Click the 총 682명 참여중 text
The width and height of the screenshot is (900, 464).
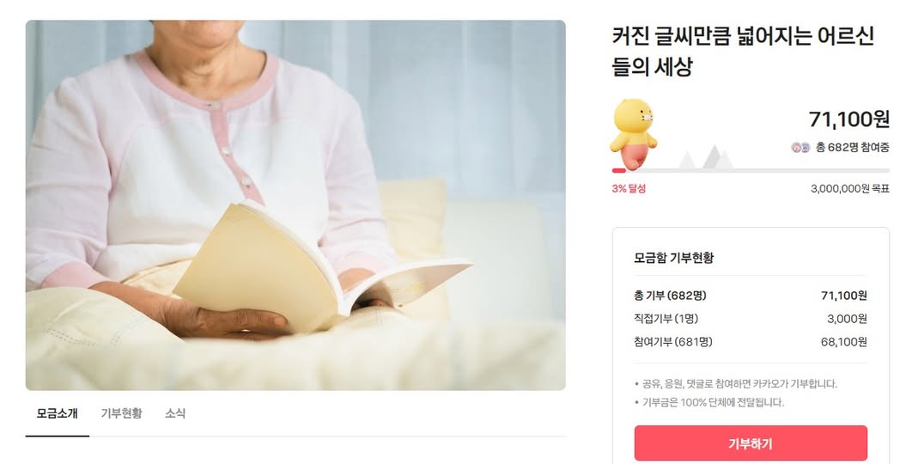pyautogui.click(x=853, y=148)
